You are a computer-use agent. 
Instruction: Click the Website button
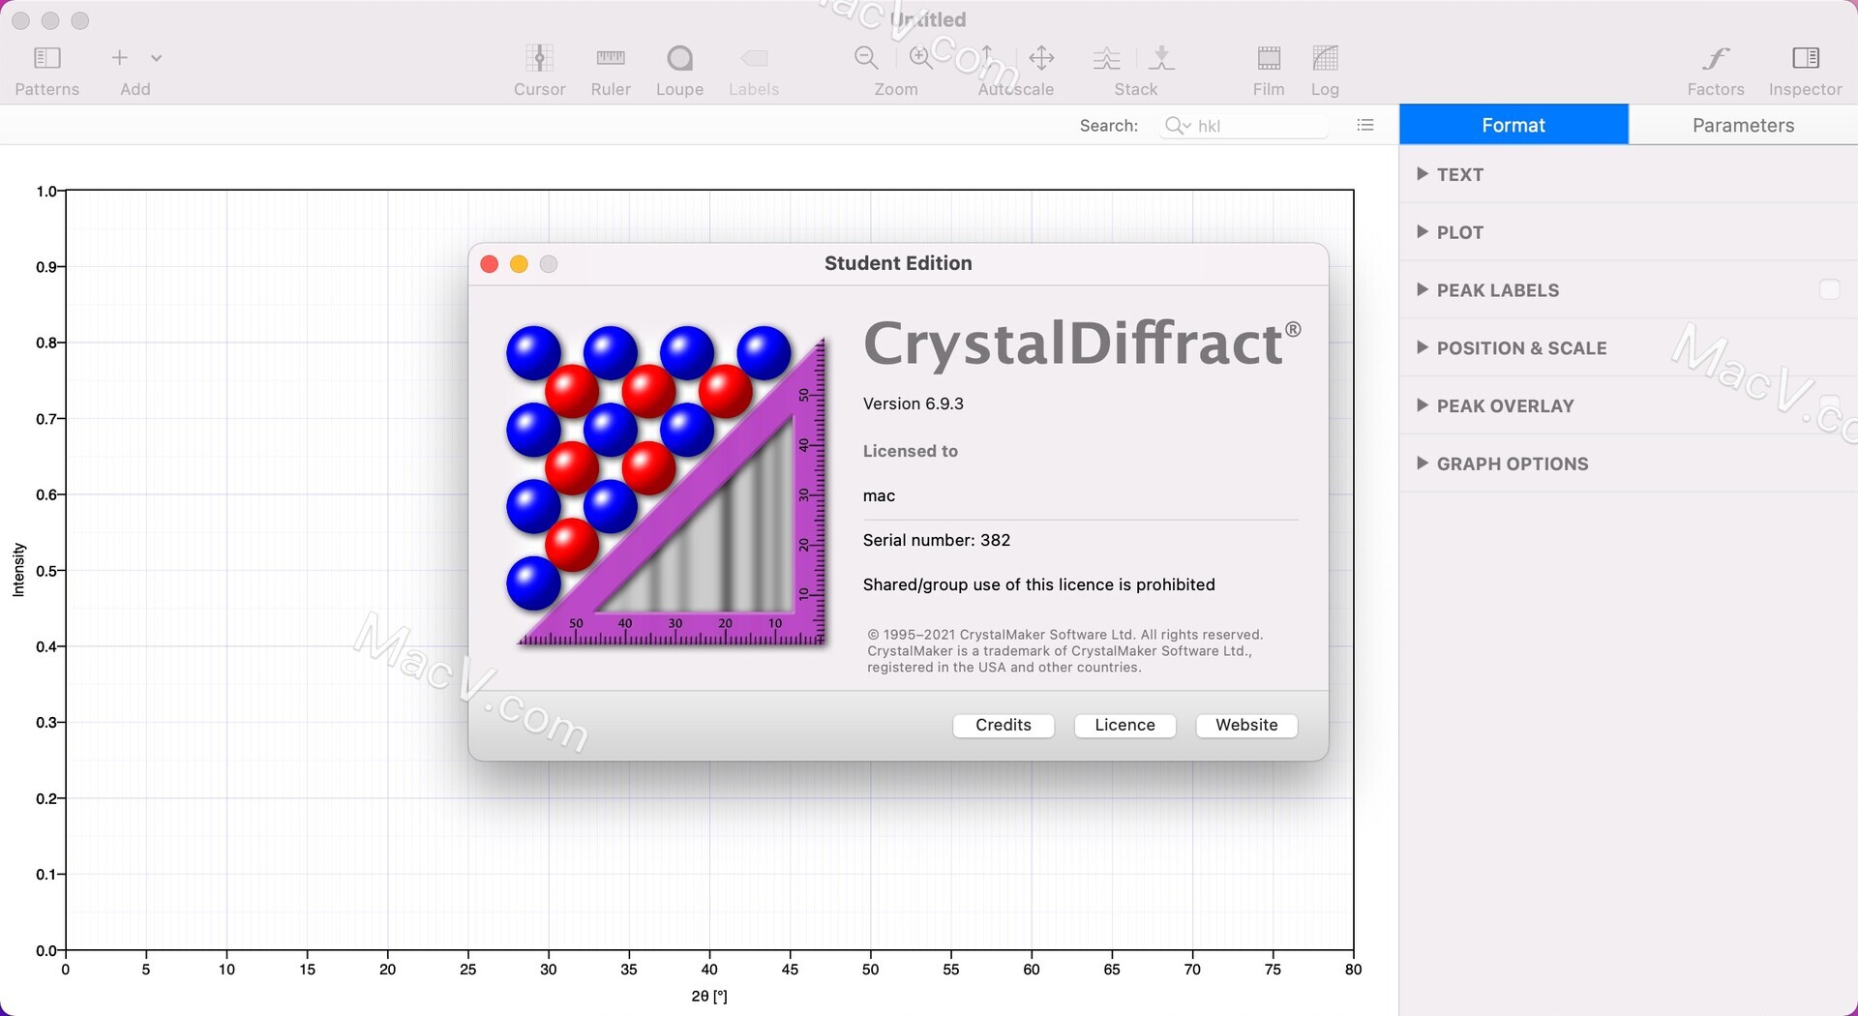pos(1246,726)
